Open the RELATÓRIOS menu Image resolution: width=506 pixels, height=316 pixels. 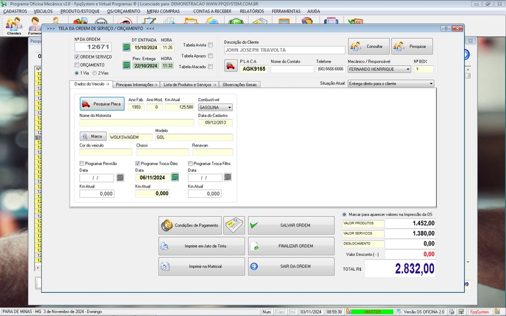pos(252,11)
